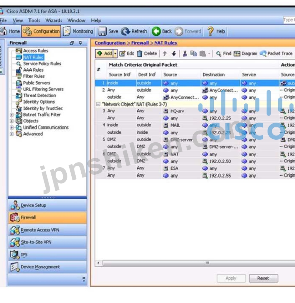Open URL Filtering Servers item

point(43,89)
